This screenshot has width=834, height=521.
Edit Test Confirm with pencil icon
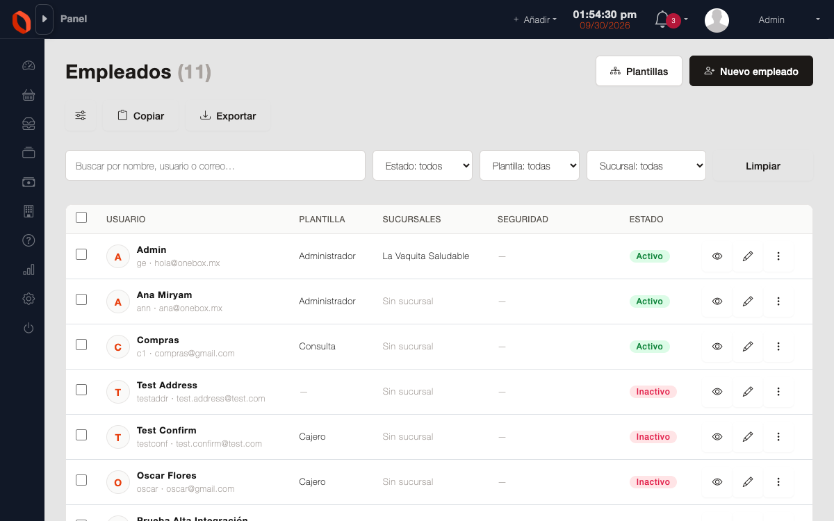pos(748,437)
